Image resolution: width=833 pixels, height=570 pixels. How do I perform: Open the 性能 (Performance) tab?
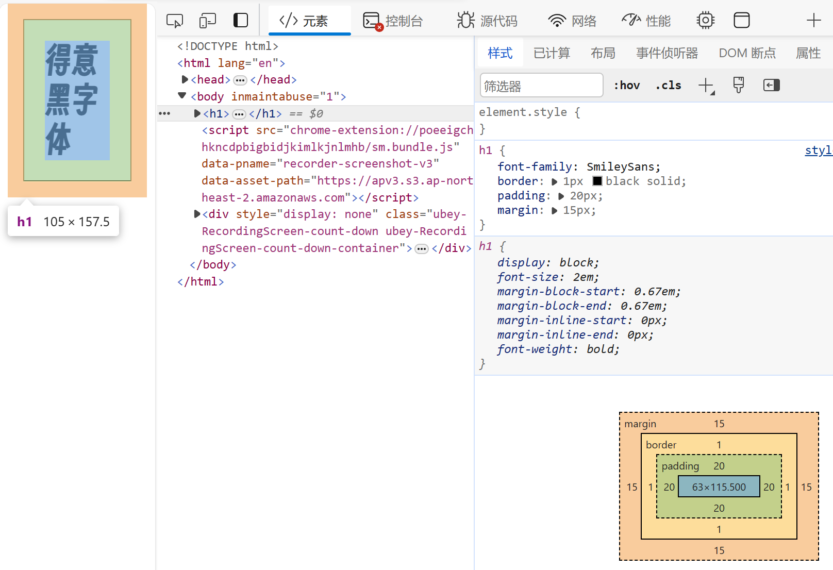coord(646,21)
